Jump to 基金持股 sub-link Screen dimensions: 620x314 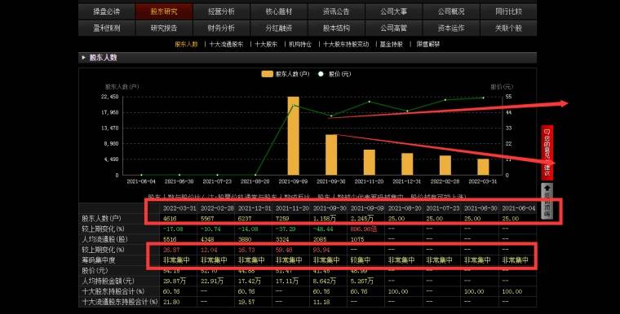click(x=391, y=45)
